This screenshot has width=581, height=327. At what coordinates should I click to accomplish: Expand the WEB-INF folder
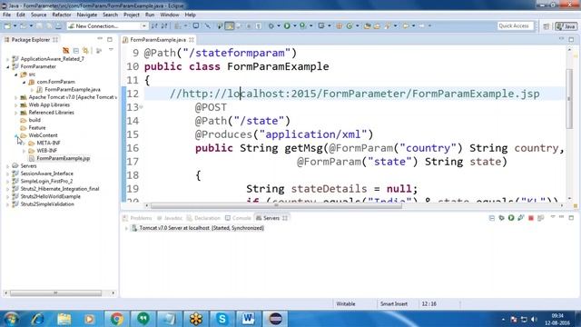click(x=25, y=151)
